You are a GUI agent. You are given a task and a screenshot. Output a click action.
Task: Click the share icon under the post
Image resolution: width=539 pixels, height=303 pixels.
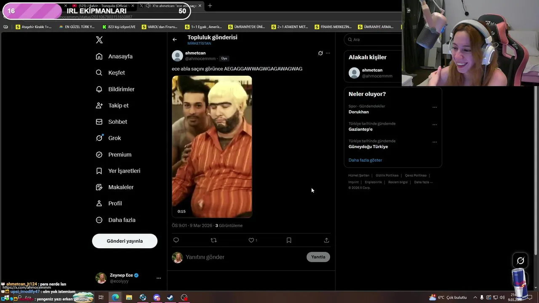[x=326, y=240]
